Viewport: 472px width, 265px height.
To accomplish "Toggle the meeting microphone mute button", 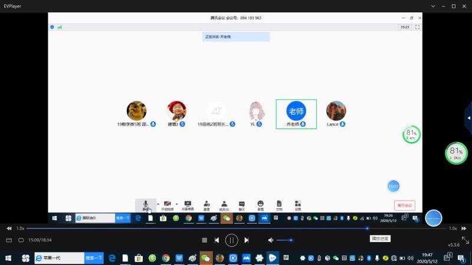I will tap(145, 204).
